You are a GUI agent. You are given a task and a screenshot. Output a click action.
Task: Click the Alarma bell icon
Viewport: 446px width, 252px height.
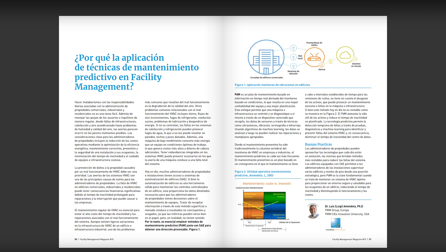(x=322, y=65)
